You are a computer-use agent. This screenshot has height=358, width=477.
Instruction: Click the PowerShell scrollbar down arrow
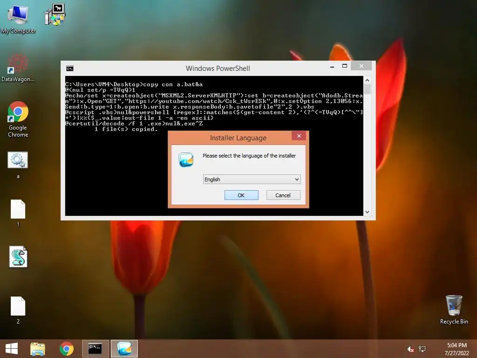367,212
